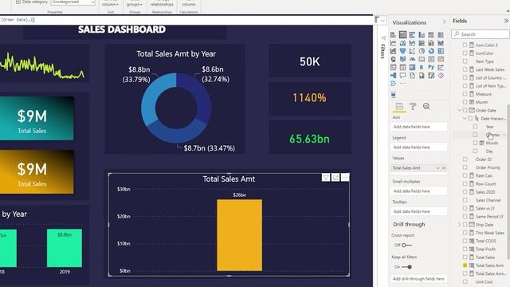Pick the Python (Py) visual
Screen dimensions: 510x287
point(431,67)
